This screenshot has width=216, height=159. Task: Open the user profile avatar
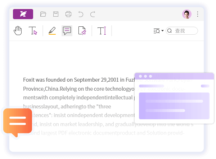click(x=186, y=14)
